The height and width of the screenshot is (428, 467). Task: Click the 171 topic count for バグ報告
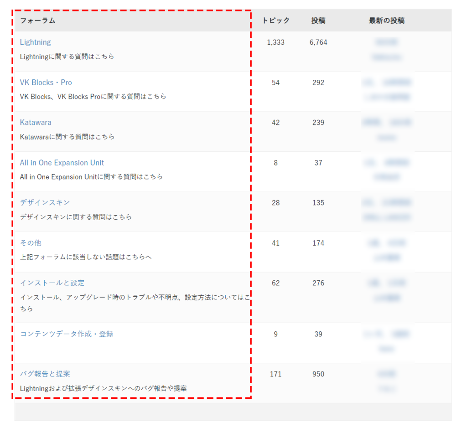pos(275,374)
